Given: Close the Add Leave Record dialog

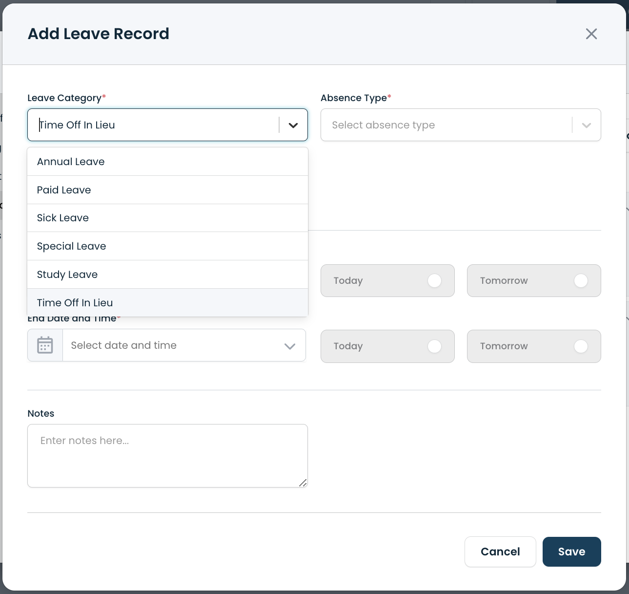Looking at the screenshot, I should click(591, 34).
